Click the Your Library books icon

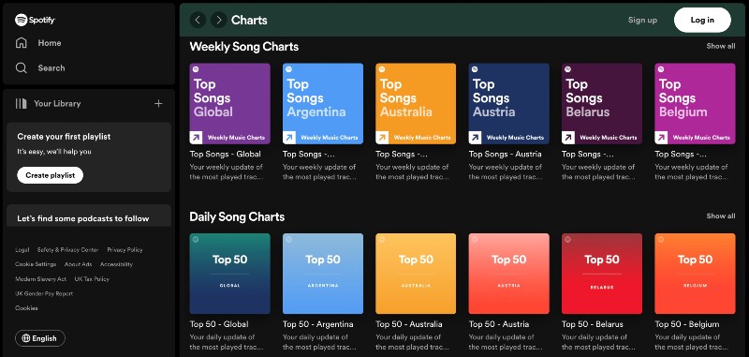(21, 103)
